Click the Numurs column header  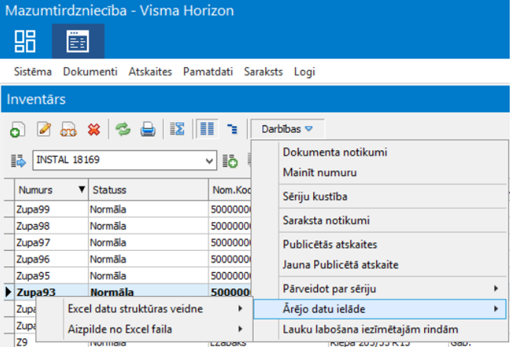51,190
